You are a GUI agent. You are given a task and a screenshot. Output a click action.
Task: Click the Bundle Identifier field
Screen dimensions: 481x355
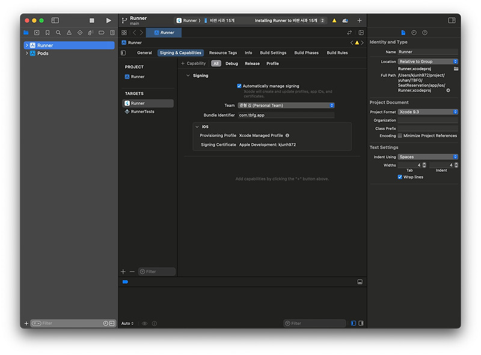click(286, 115)
